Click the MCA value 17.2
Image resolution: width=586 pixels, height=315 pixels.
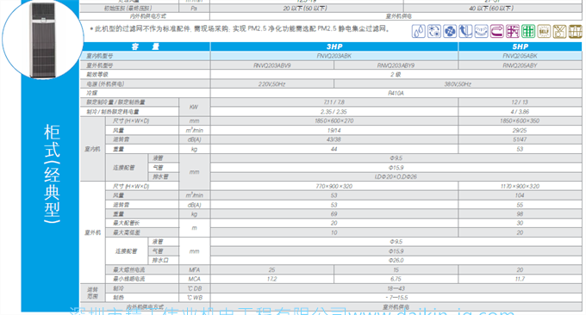point(271,279)
